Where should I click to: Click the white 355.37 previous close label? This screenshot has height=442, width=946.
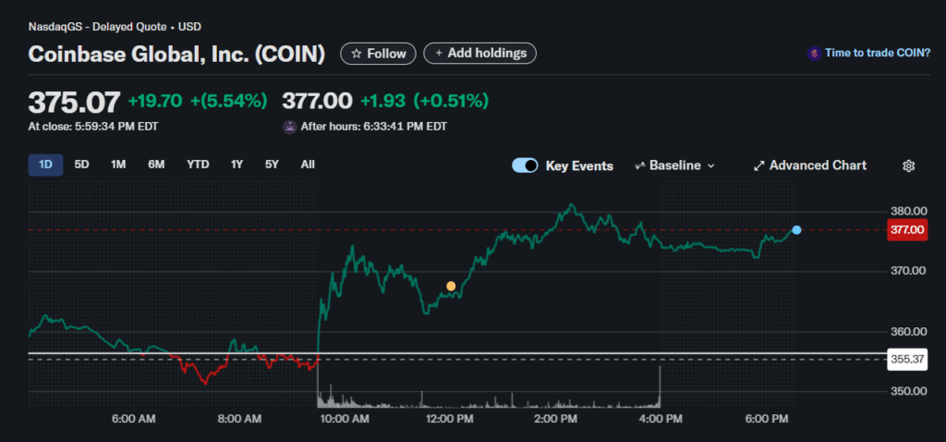pyautogui.click(x=907, y=360)
